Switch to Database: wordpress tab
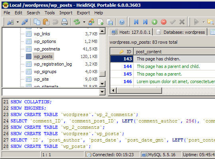215x159 pixels. tap(180, 32)
